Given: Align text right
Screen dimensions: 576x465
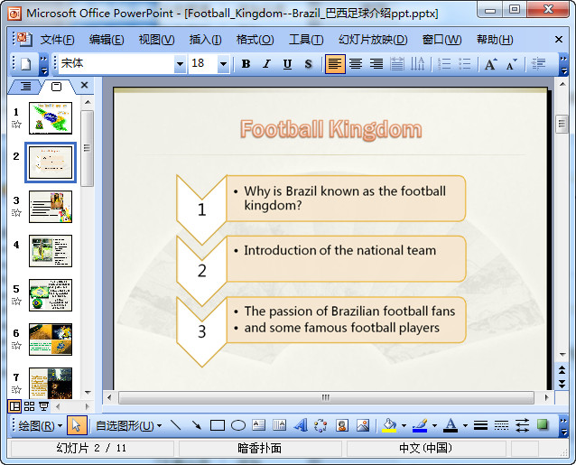Looking at the screenshot, I should pos(376,64).
